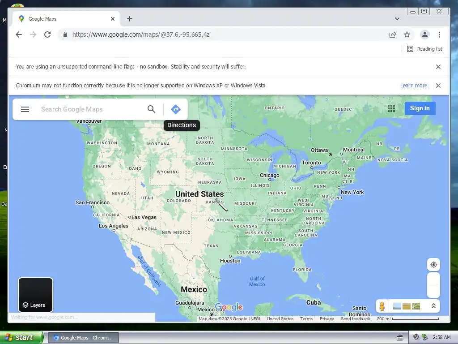Go back in browser history
The image size is (458, 344).
tap(19, 34)
